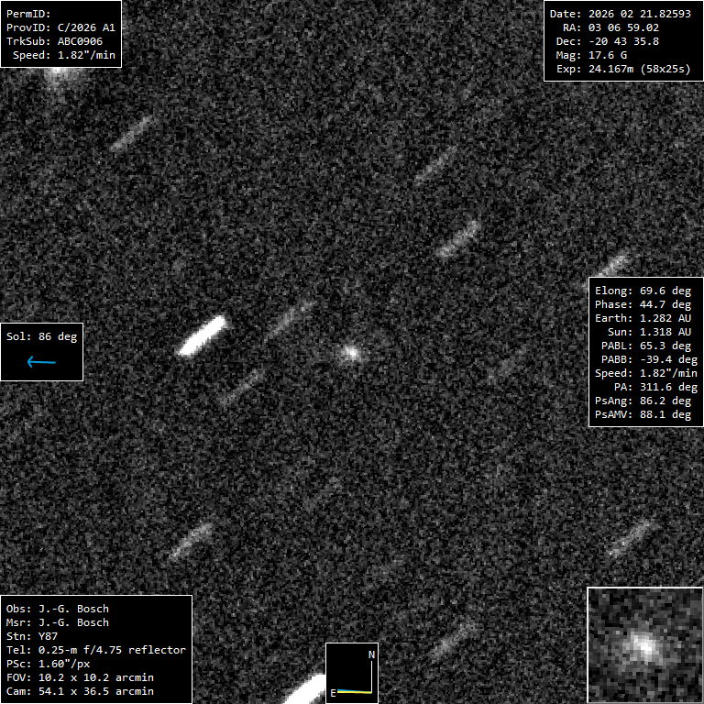
Task: Click the comet at image center
Action: [351, 353]
